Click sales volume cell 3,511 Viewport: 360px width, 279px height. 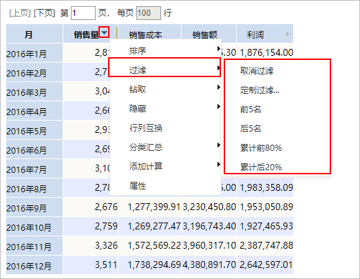[90, 265]
